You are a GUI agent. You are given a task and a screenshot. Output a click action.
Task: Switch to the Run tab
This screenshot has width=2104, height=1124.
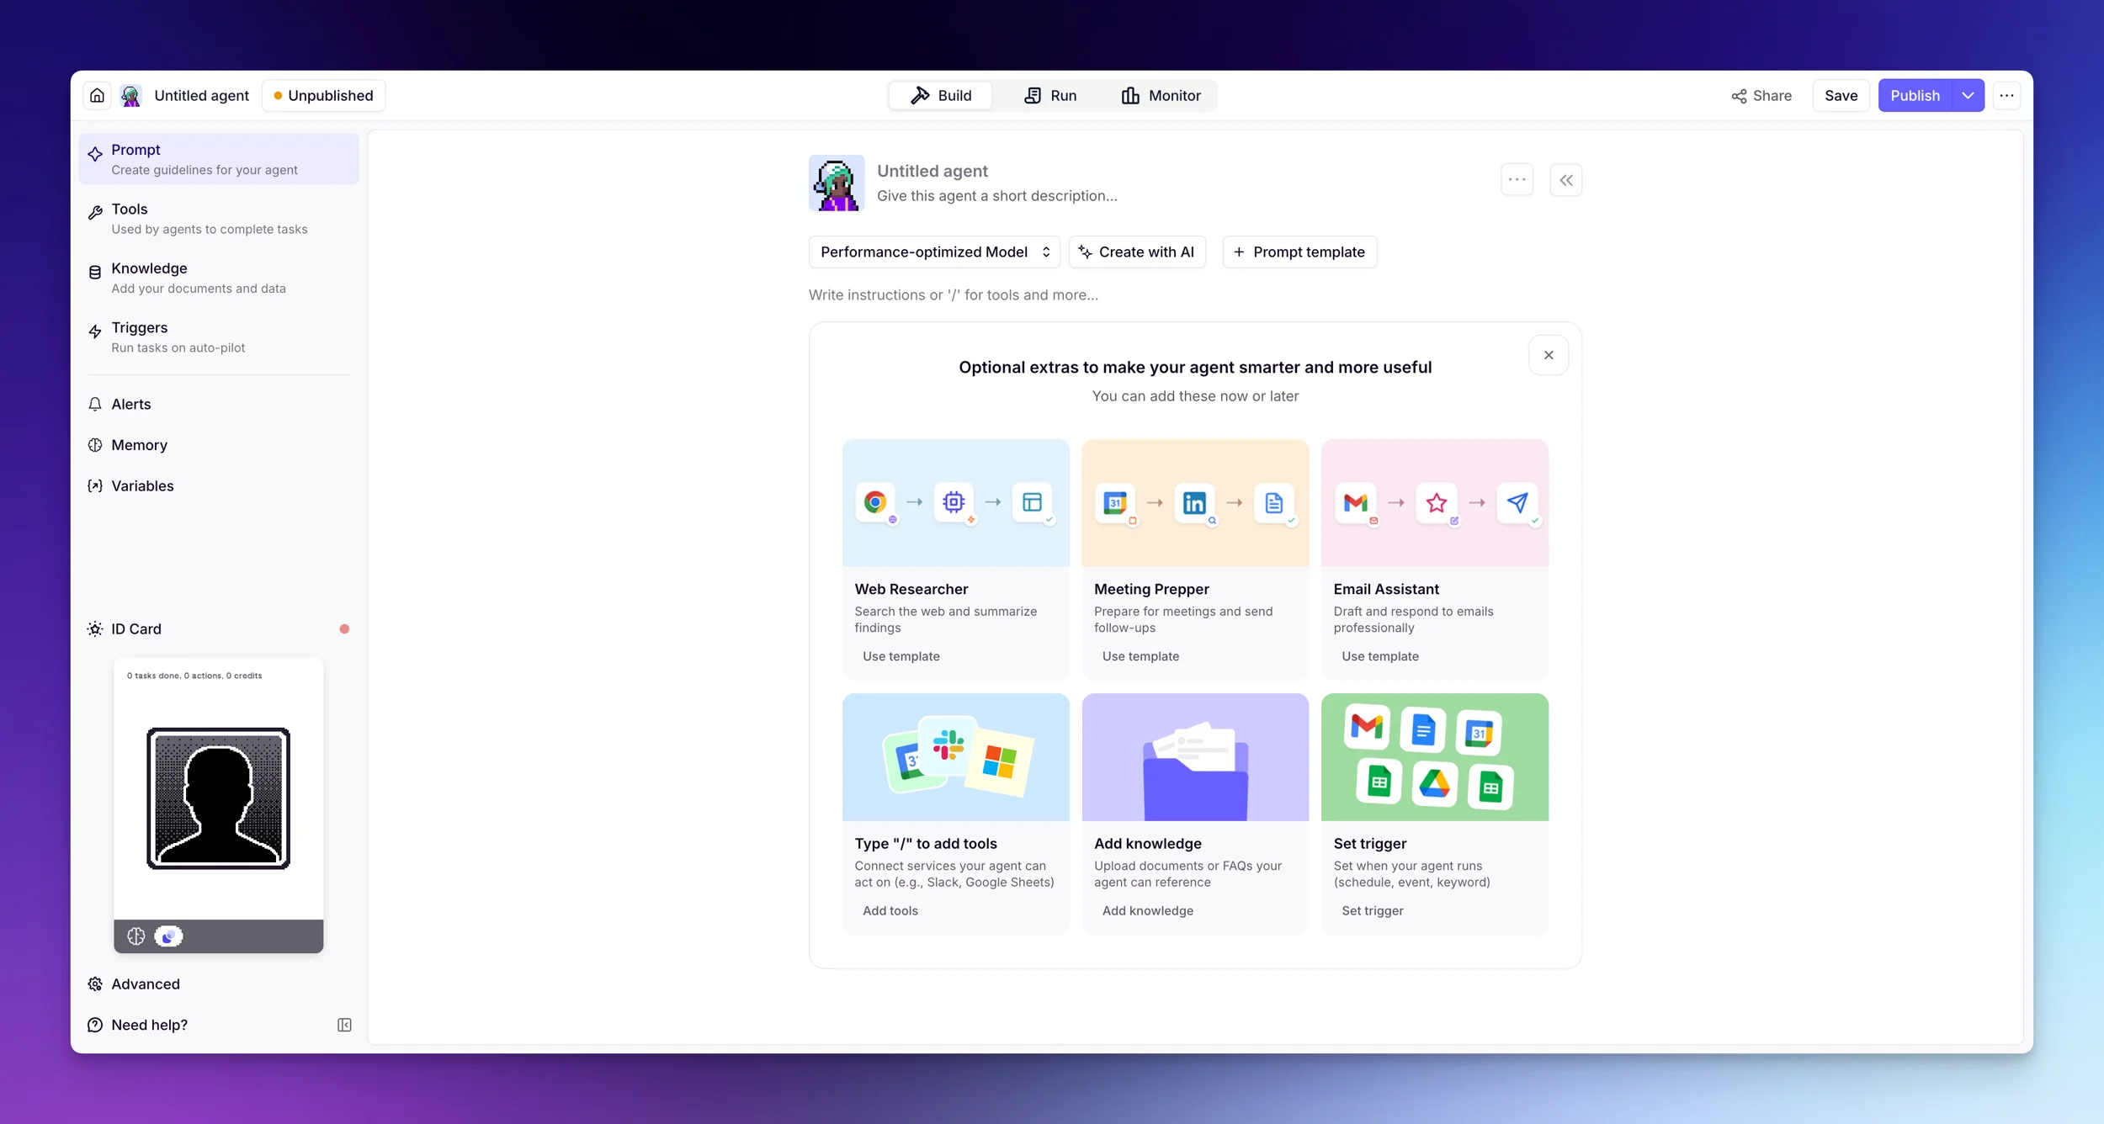point(1050,96)
